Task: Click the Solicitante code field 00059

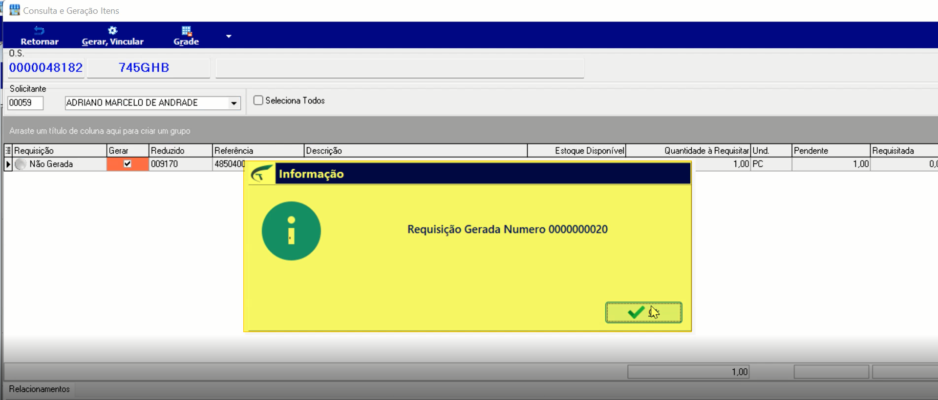Action: [x=25, y=103]
